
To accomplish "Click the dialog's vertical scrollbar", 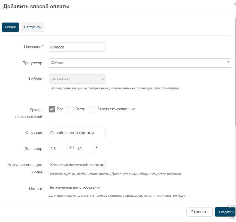I will [x=235, y=72].
